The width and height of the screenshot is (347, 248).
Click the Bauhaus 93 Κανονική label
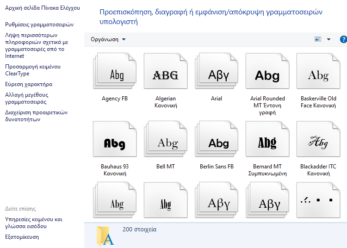(x=115, y=170)
